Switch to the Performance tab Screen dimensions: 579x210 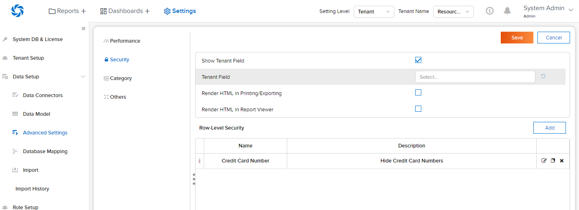(x=125, y=41)
